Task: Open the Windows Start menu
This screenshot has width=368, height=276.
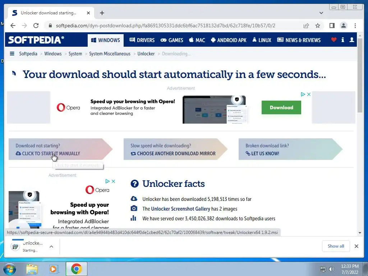Action: point(10,269)
